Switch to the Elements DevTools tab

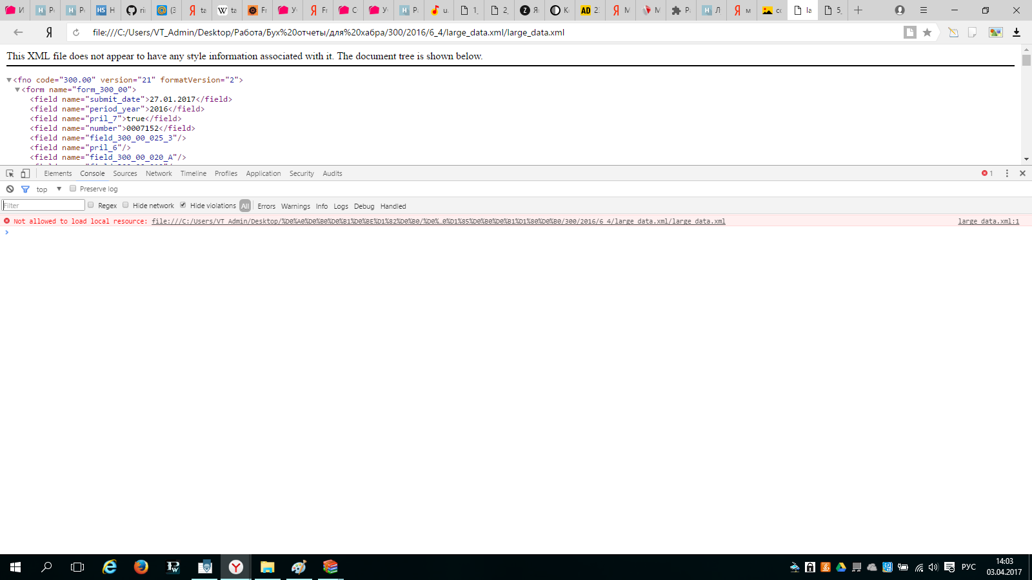pos(58,173)
